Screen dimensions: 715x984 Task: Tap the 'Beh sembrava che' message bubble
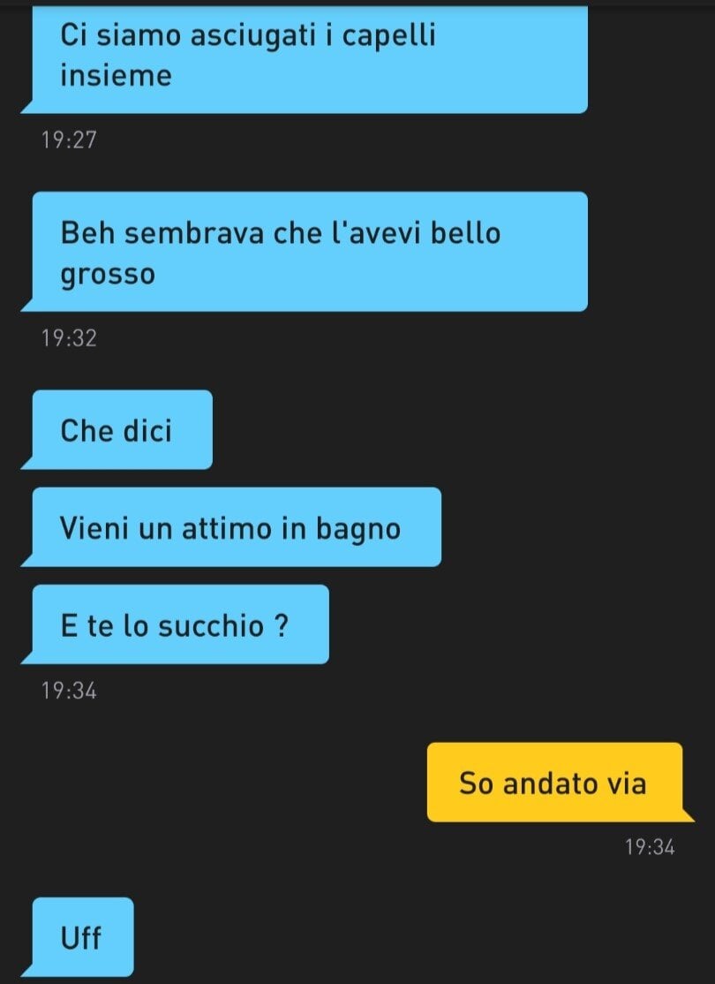[x=310, y=252]
